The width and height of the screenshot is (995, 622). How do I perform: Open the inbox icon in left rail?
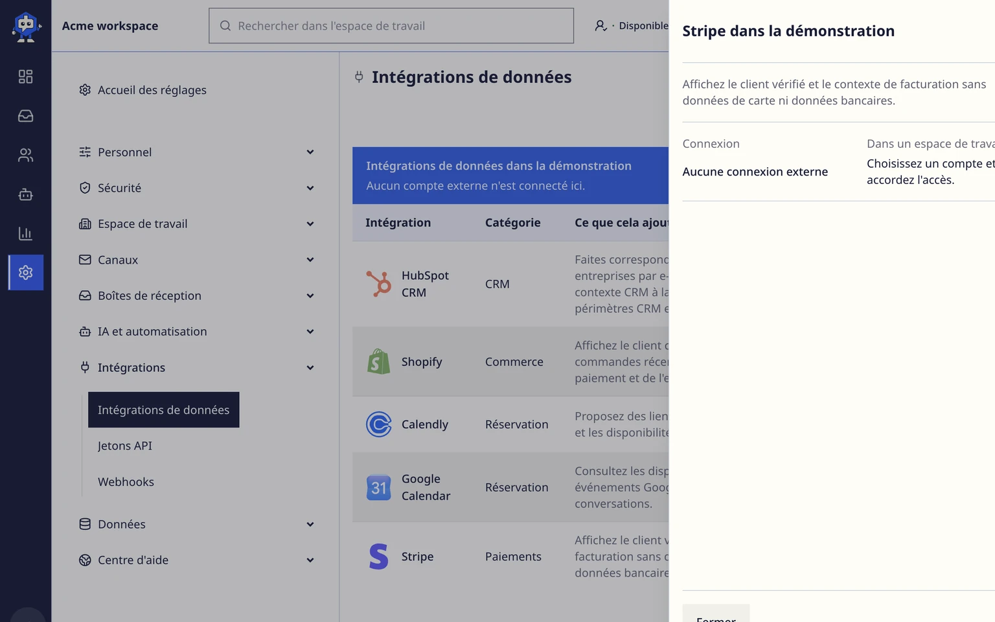click(25, 116)
